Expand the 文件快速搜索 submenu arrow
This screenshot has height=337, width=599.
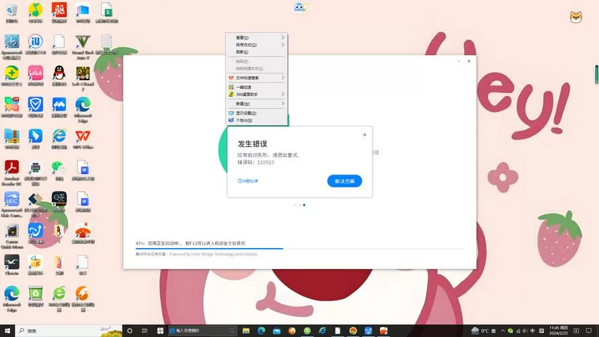283,78
